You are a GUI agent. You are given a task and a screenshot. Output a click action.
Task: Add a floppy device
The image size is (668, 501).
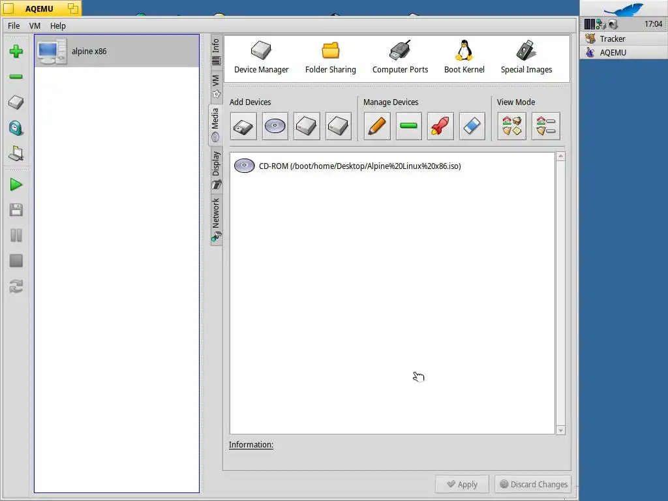(x=243, y=126)
